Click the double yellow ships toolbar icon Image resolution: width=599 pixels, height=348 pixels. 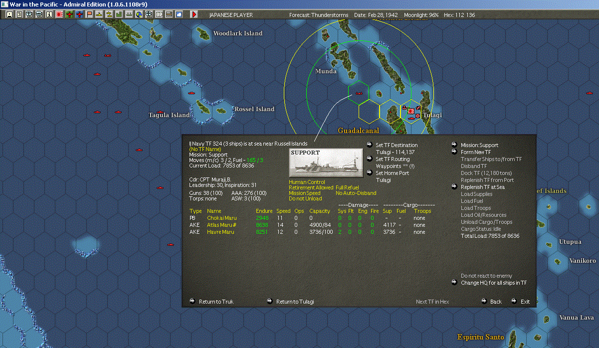(x=109, y=14)
